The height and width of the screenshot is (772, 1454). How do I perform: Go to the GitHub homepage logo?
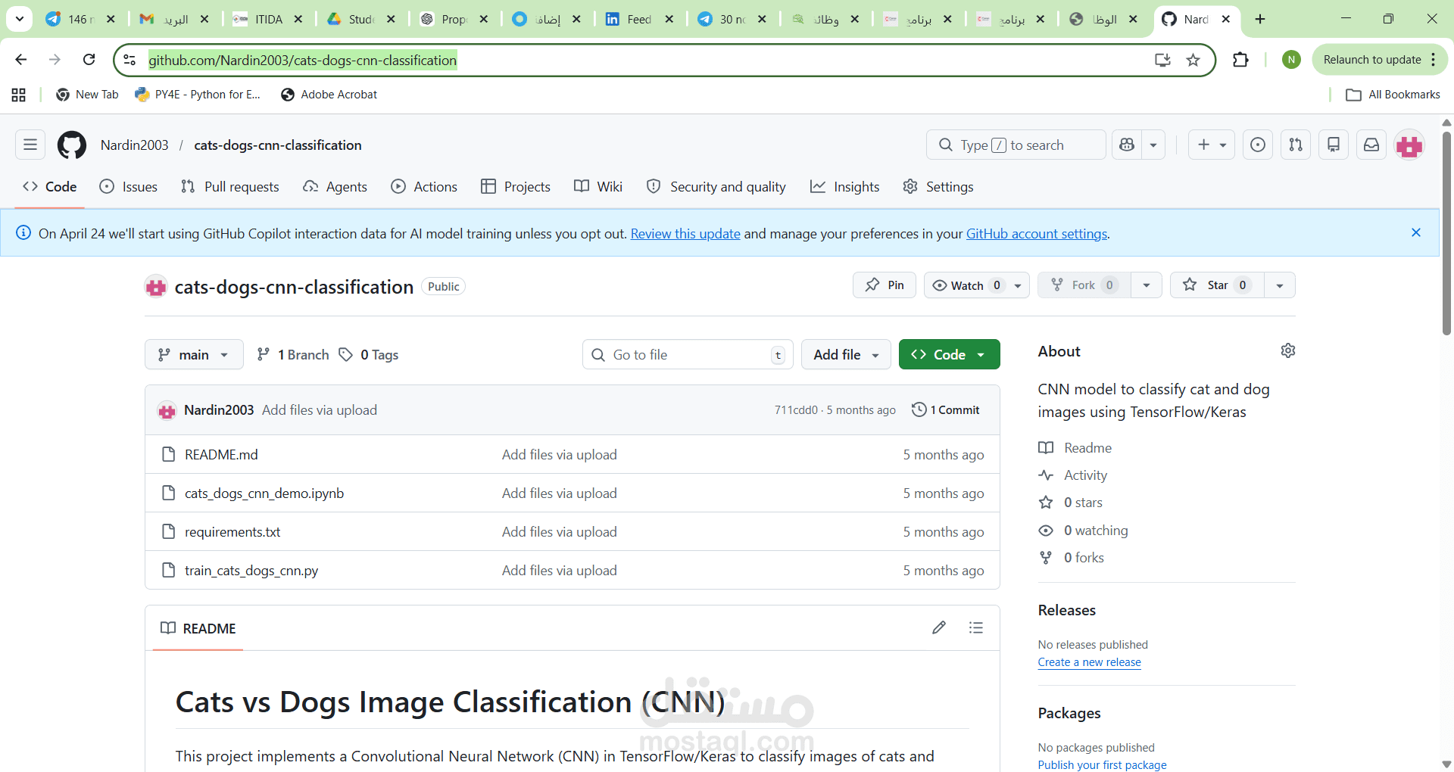[72, 145]
